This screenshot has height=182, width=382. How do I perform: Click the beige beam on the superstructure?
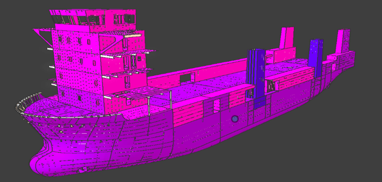click(x=133, y=35)
